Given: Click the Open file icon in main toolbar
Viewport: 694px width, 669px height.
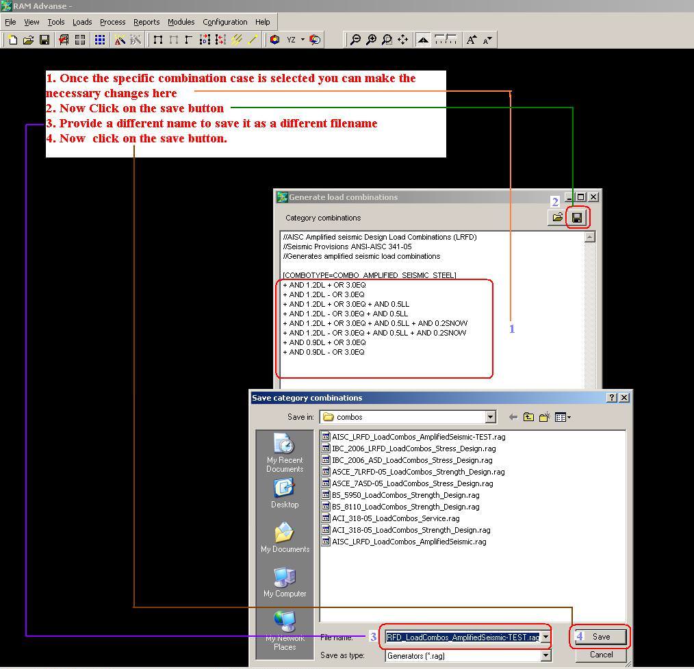Looking at the screenshot, I should coord(28,40).
